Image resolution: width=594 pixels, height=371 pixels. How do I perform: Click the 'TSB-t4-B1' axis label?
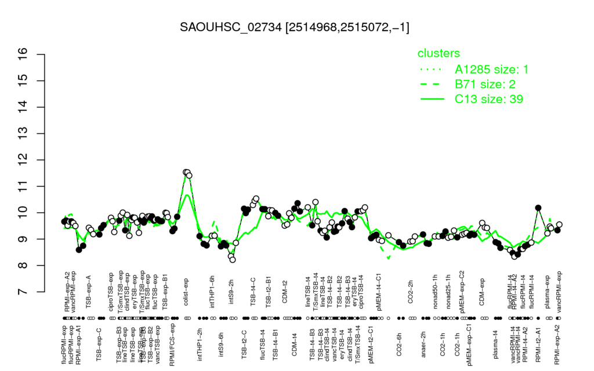point(276,344)
